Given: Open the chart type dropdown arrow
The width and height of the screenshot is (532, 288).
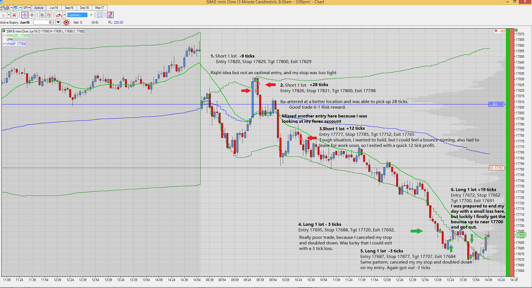Looking at the screenshot, I should 64,15.
